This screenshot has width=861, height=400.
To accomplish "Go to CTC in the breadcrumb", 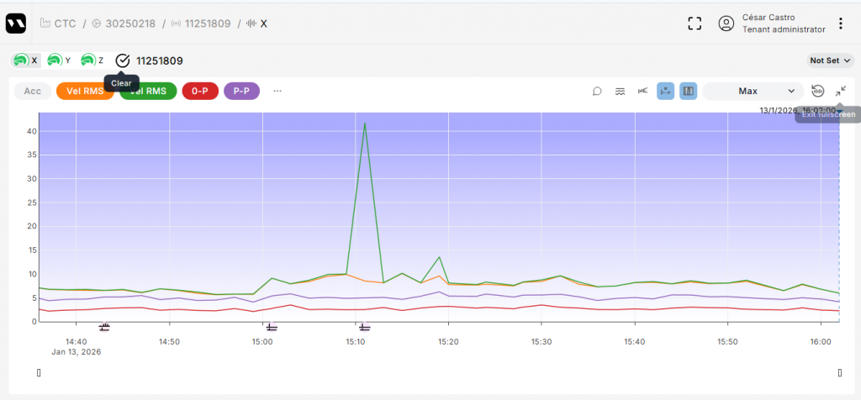I will [x=65, y=24].
